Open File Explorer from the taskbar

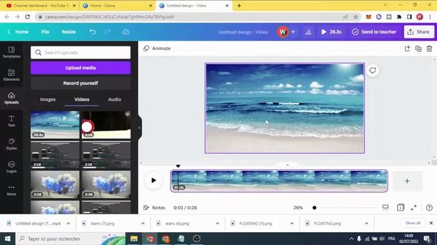[134, 239]
